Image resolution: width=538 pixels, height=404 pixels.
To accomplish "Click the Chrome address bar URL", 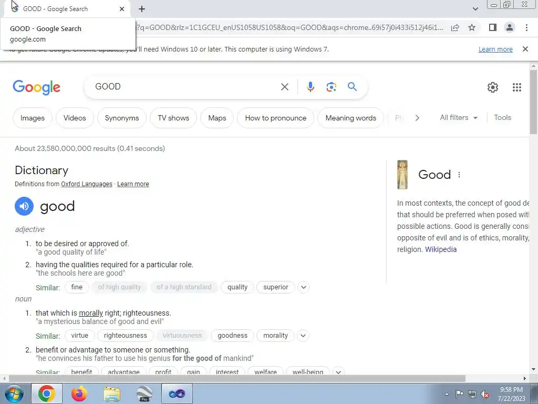I will pyautogui.click(x=290, y=27).
